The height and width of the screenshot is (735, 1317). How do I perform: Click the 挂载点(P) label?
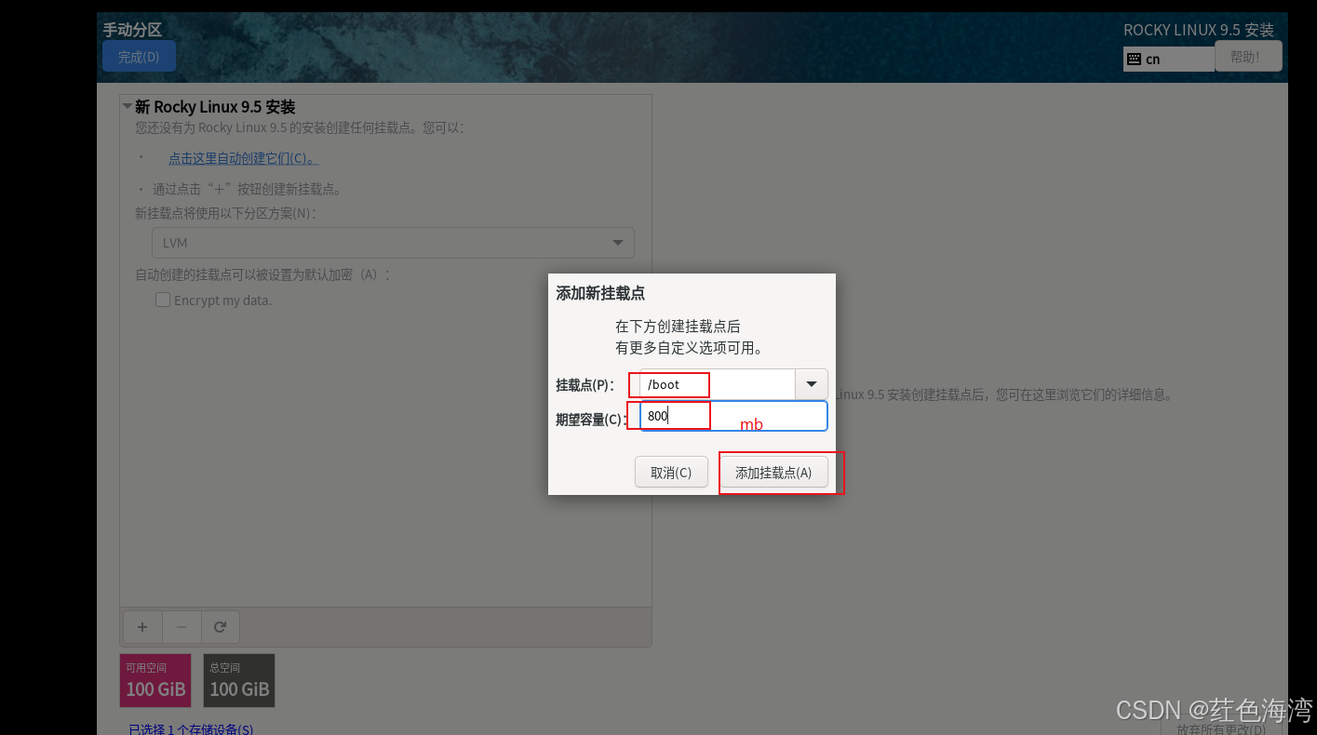tap(585, 384)
